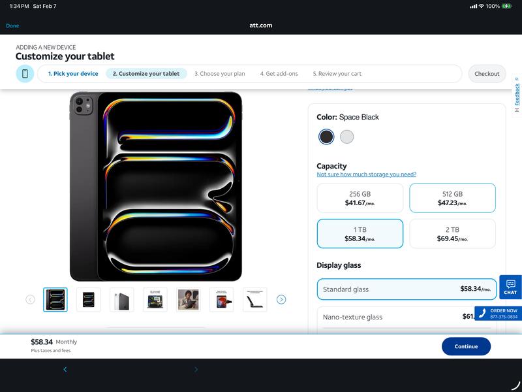The image size is (522, 392).
Task: Tap browser forward chevron
Action: click(x=196, y=369)
